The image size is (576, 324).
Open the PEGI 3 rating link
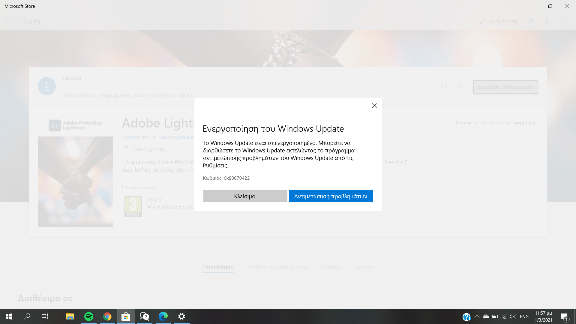point(154,200)
